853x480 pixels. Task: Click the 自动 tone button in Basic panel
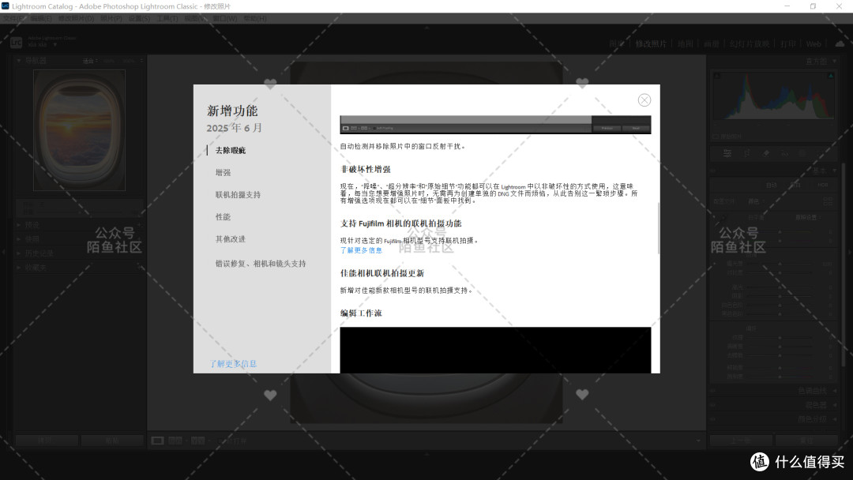click(772, 186)
